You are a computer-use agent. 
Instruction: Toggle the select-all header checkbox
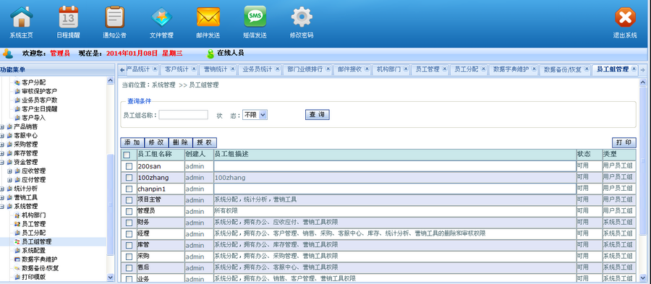coord(127,155)
